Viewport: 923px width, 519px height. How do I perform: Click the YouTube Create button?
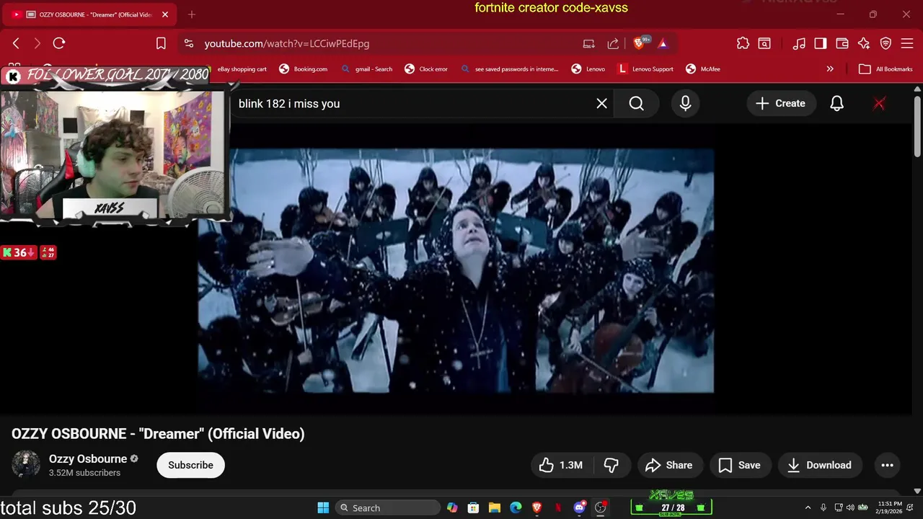pos(780,104)
